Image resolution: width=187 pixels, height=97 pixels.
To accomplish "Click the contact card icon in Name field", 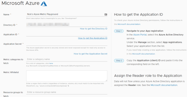I will click(x=106, y=14).
